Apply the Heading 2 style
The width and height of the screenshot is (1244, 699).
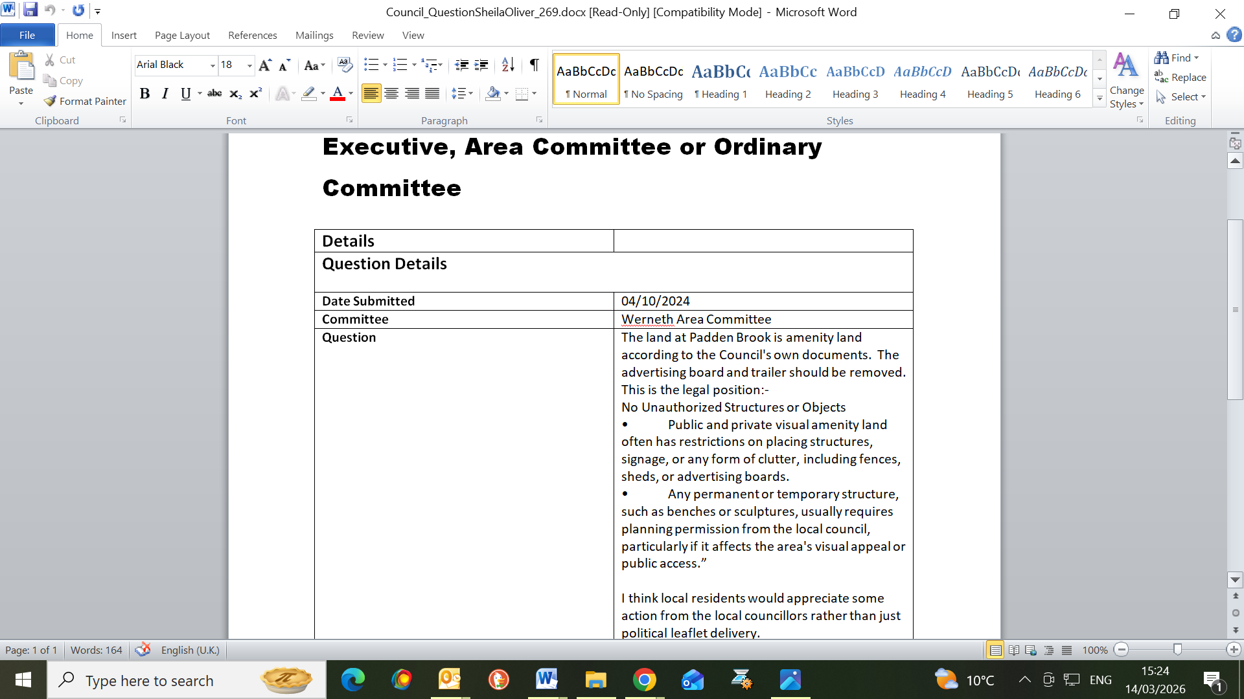pyautogui.click(x=788, y=80)
